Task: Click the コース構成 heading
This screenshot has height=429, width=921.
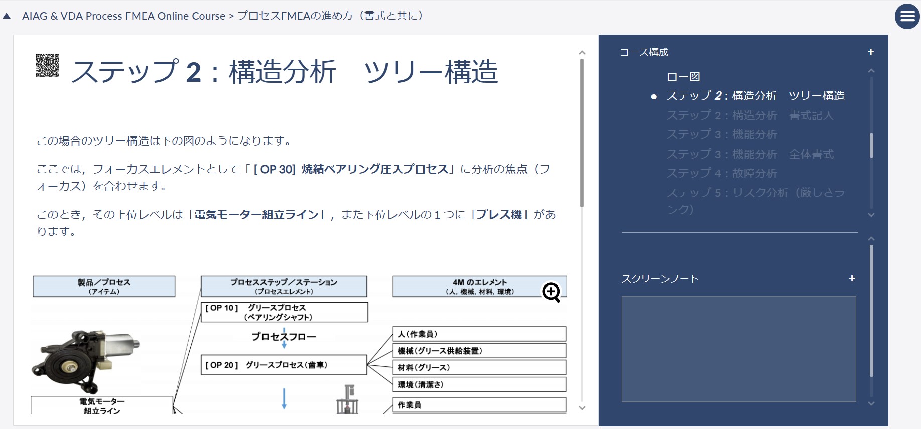Action: pyautogui.click(x=644, y=52)
